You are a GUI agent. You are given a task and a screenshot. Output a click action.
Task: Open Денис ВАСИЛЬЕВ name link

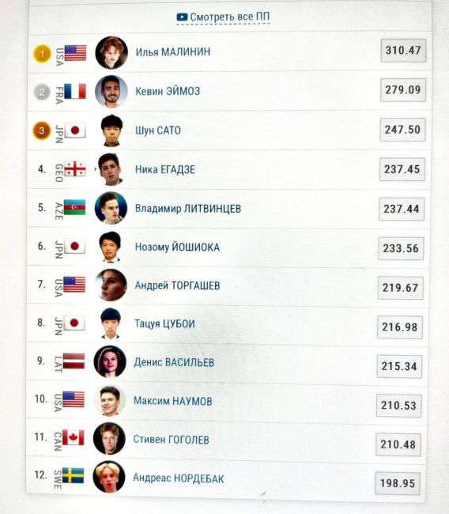[x=174, y=362]
